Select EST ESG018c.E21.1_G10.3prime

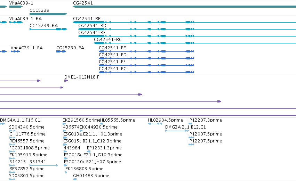93,155
